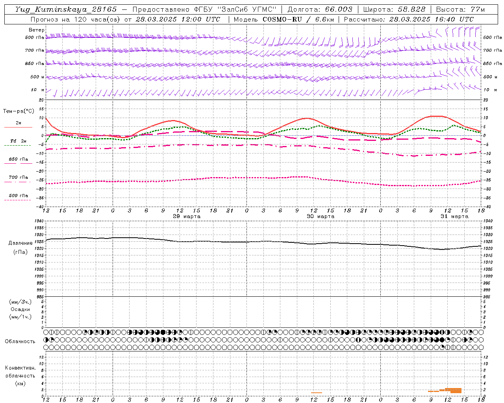Click the Облачность cloud cover row label

point(20,342)
